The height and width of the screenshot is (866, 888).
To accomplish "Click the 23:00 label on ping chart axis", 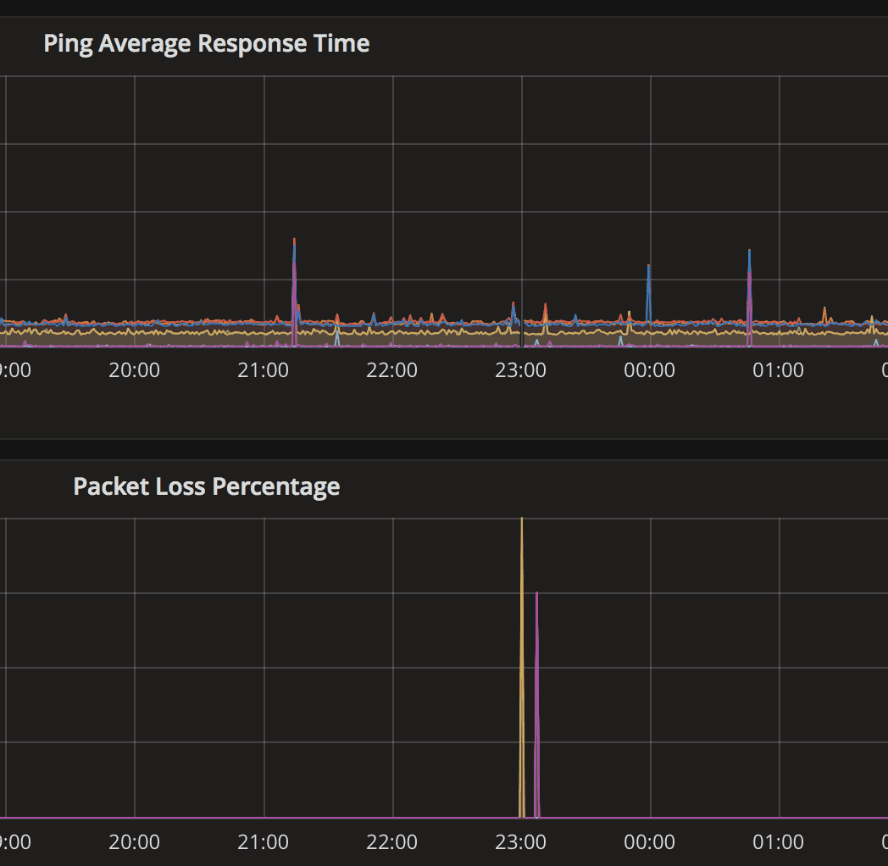I will point(521,370).
